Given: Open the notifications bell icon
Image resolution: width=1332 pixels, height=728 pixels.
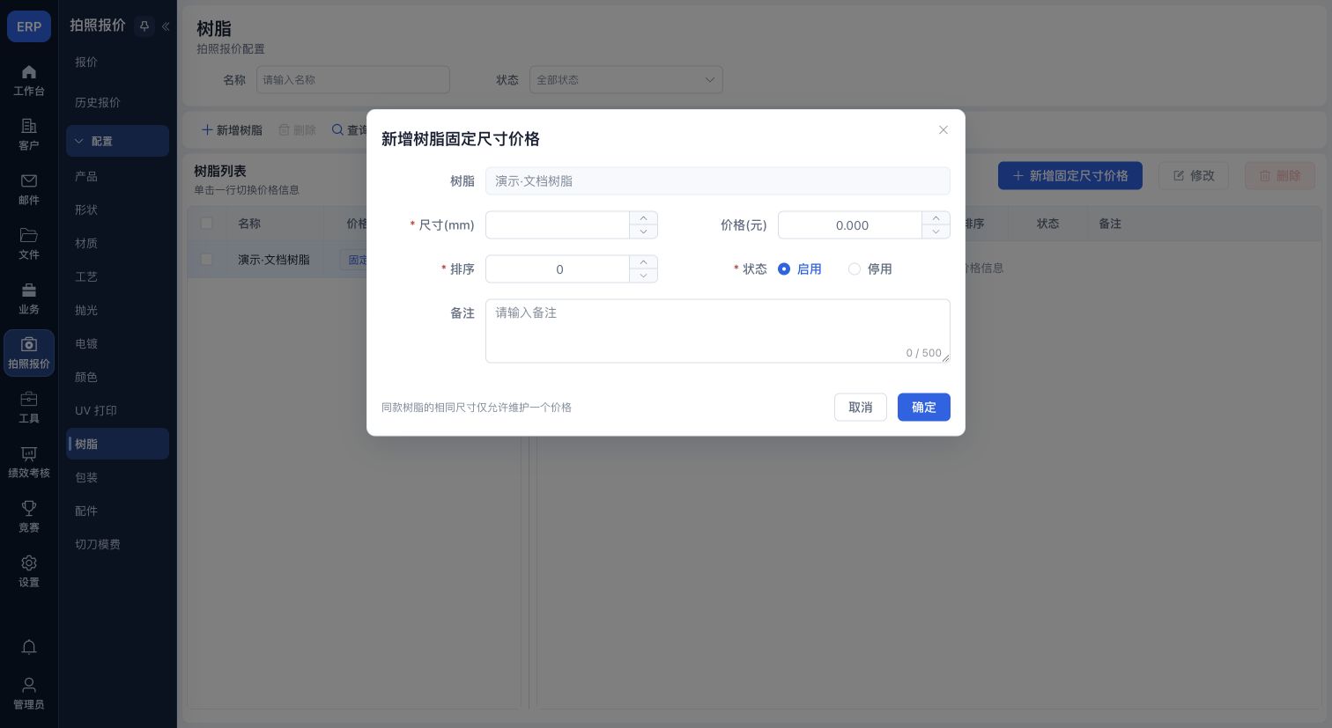Looking at the screenshot, I should pos(29,648).
